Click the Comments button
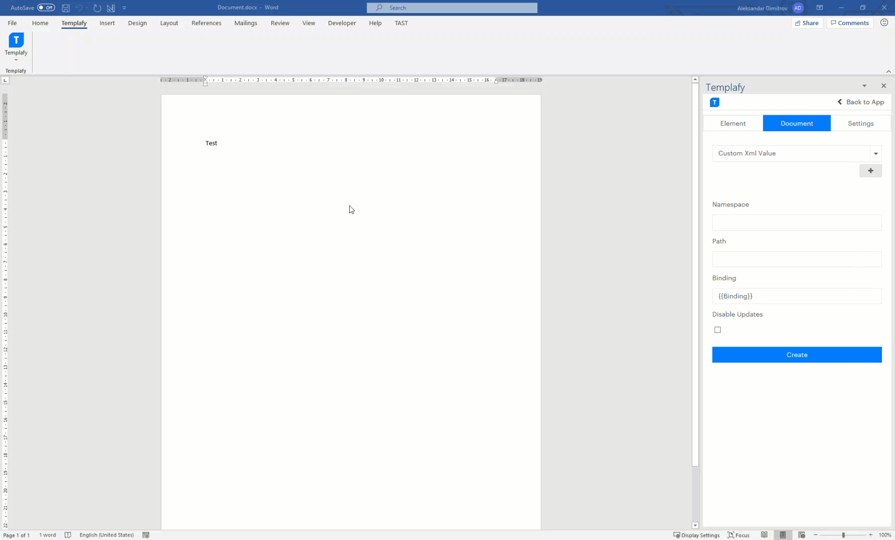Viewport: 895px width, 540px height. tap(850, 23)
